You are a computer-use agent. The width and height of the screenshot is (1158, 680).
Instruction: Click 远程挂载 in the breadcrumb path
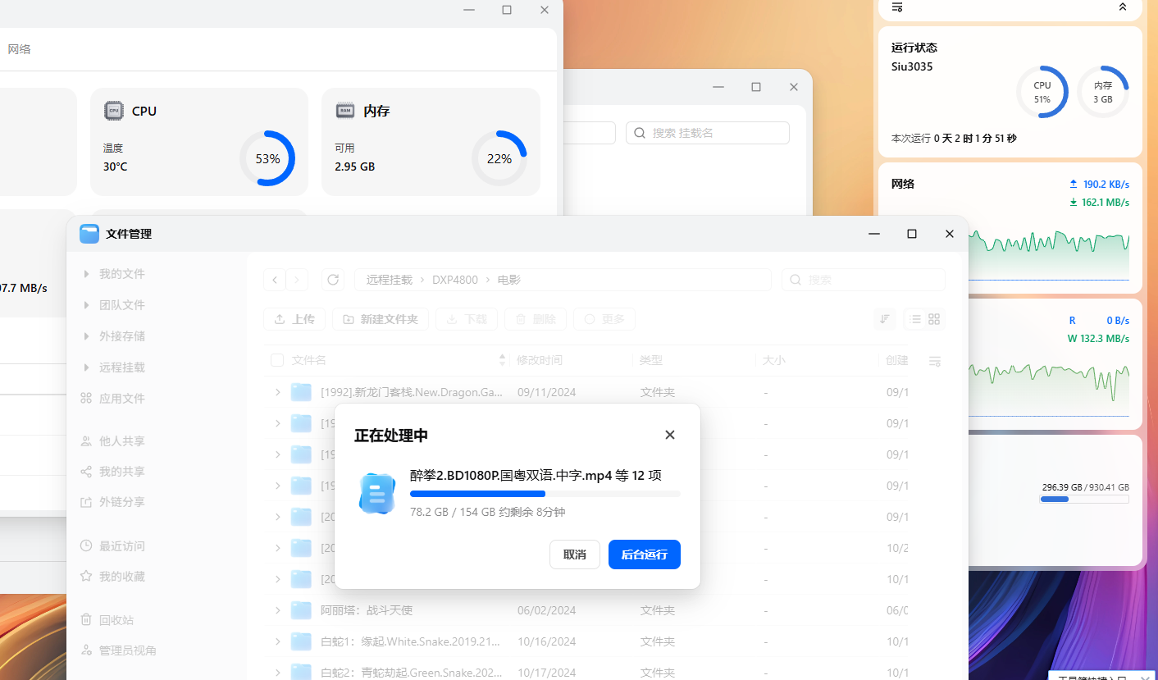point(390,280)
